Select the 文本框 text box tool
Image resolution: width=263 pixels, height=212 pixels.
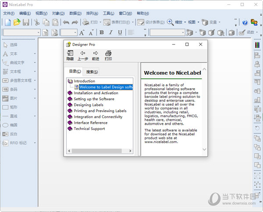pos(12,72)
